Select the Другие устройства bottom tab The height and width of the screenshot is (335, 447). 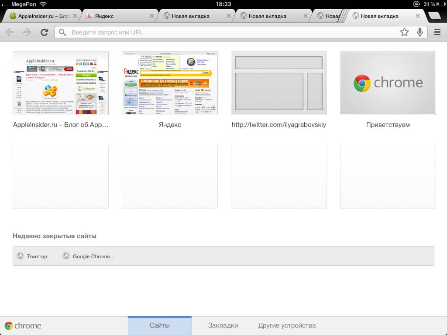(287, 325)
